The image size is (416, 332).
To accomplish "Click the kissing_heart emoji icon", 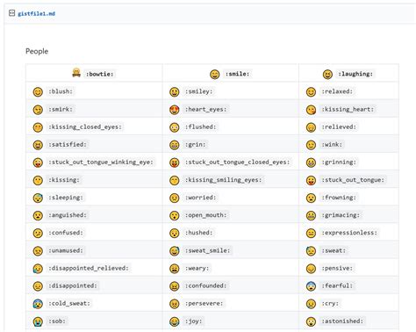I will coord(311,110).
